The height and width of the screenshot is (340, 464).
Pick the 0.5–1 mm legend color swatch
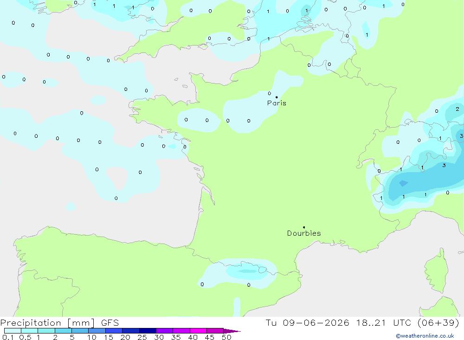(30, 331)
